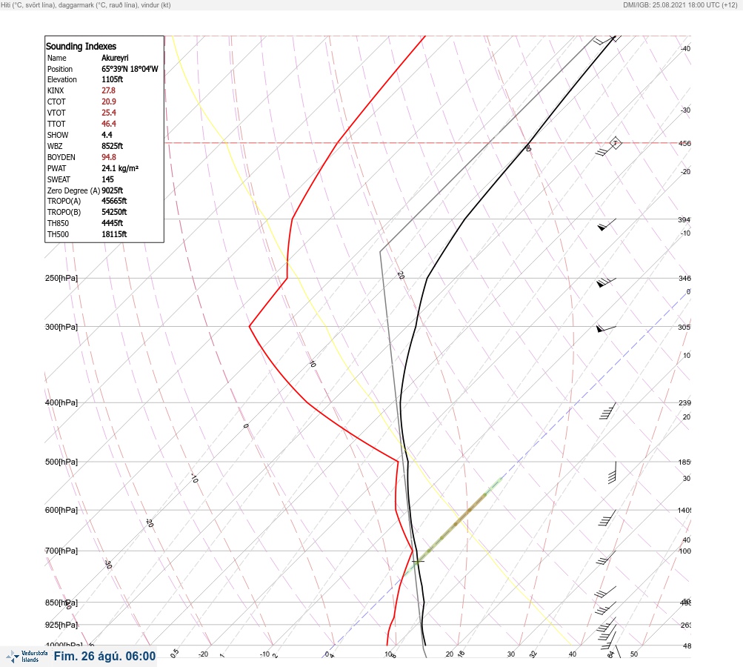Click the TROPO(A) value 45665ft
This screenshot has width=743, height=667.
[114, 201]
